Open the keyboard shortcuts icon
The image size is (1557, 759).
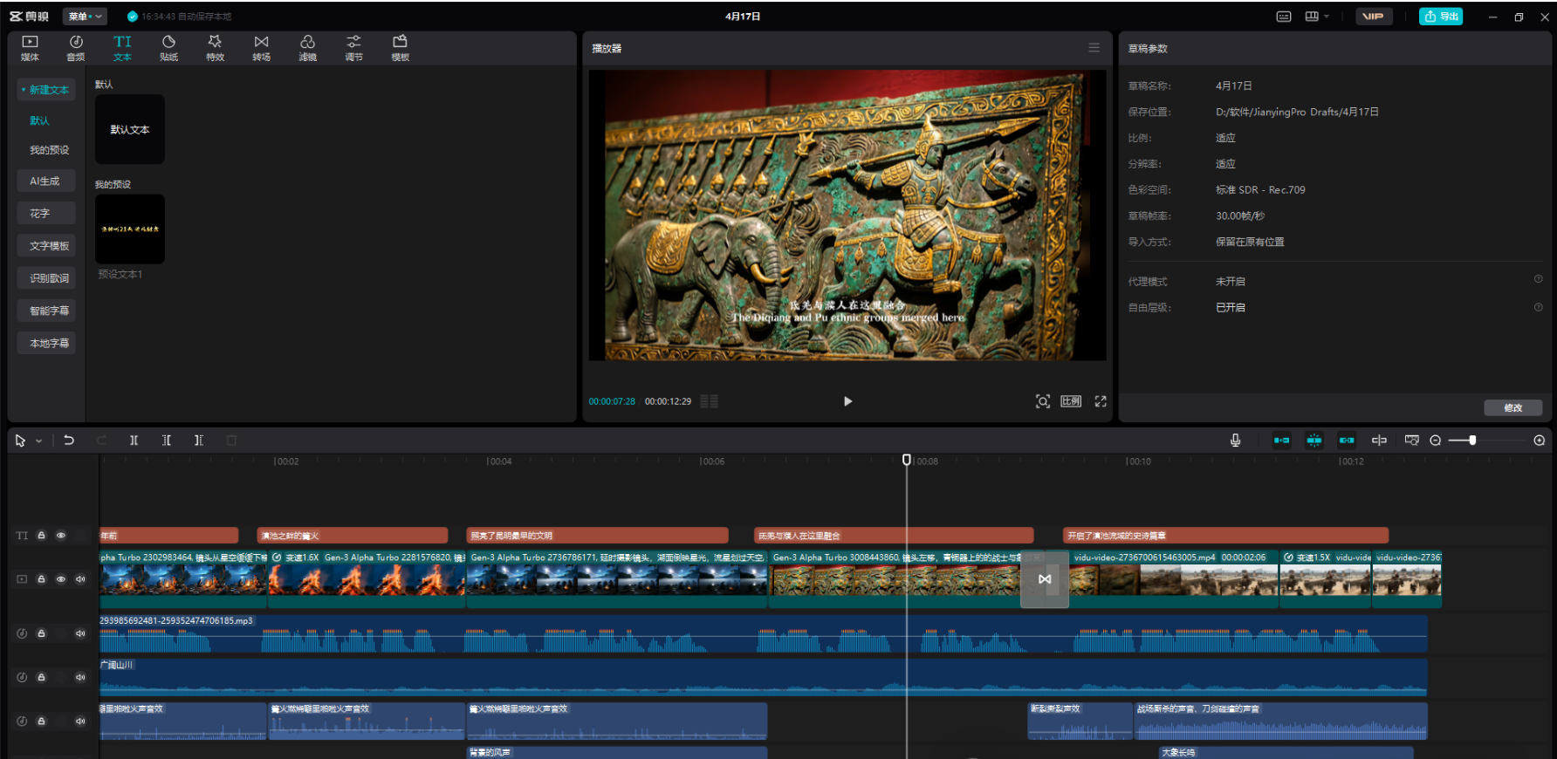coord(1284,17)
